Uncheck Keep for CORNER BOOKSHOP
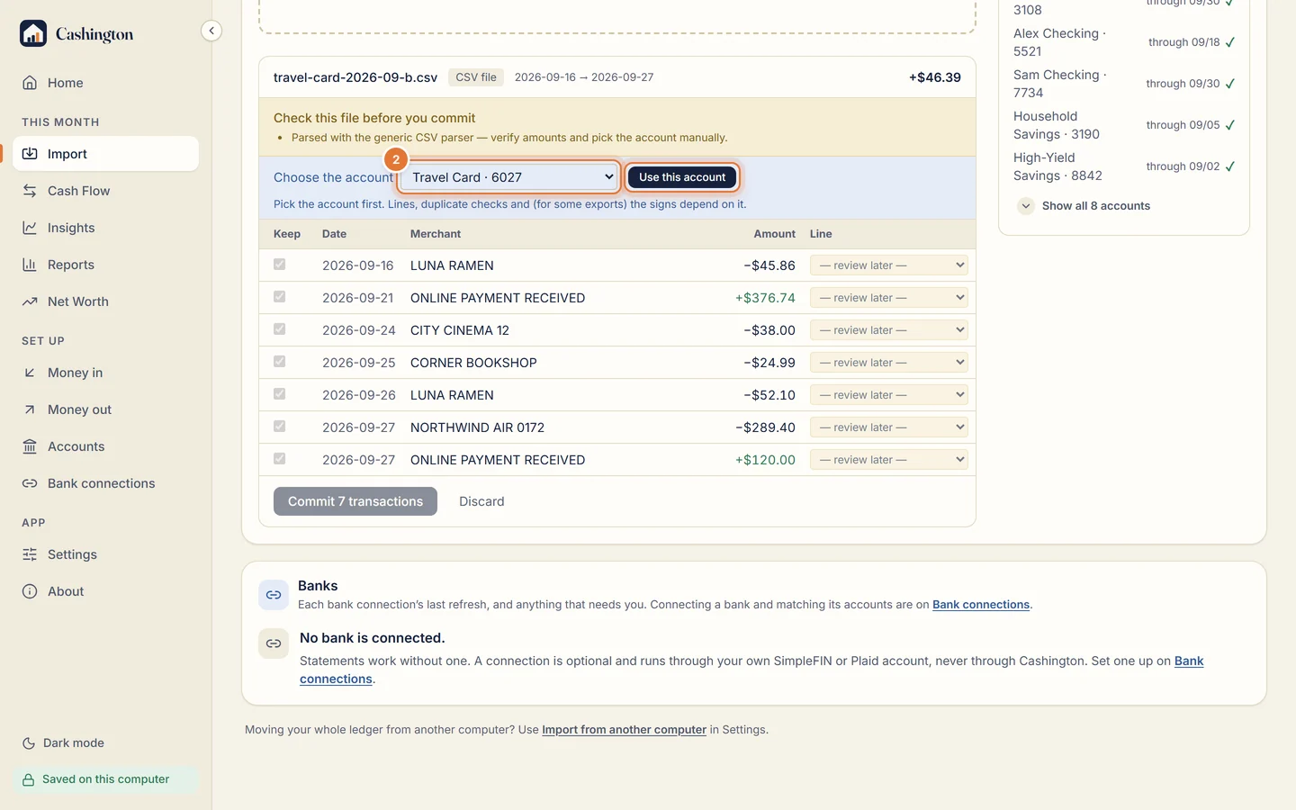This screenshot has height=810, width=1296. tap(280, 362)
